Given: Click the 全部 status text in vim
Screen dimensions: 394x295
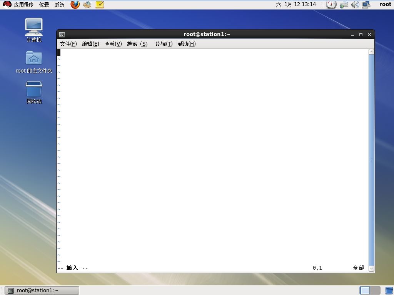Looking at the screenshot, I should (x=358, y=268).
